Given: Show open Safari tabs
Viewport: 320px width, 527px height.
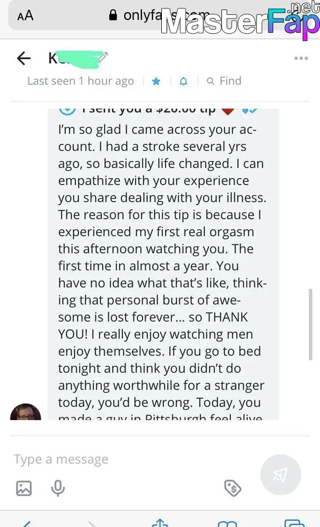Looking at the screenshot, I should click(295, 523).
